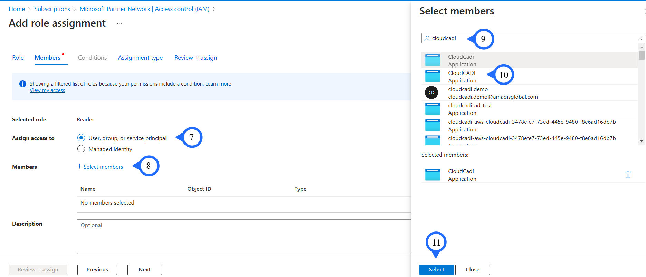Choose the highlighted CloudCadi Application result
This screenshot has width=646, height=277.
click(530, 60)
